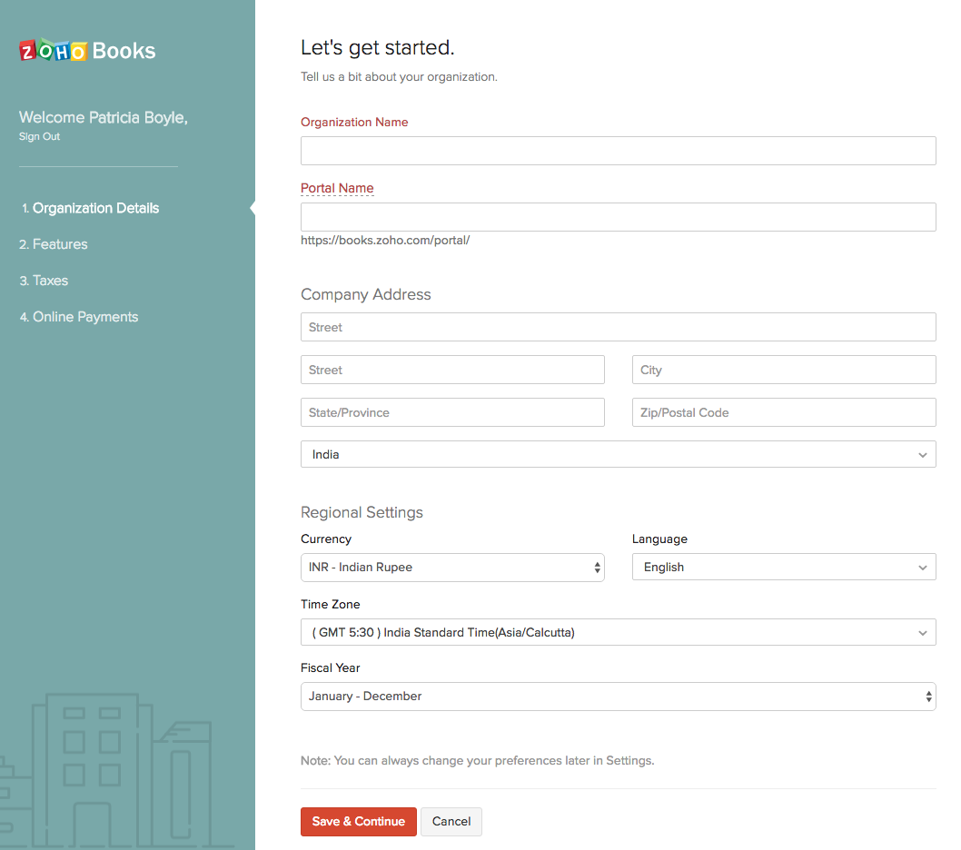Open the Online Payments step
This screenshot has height=850, width=961.
point(84,317)
